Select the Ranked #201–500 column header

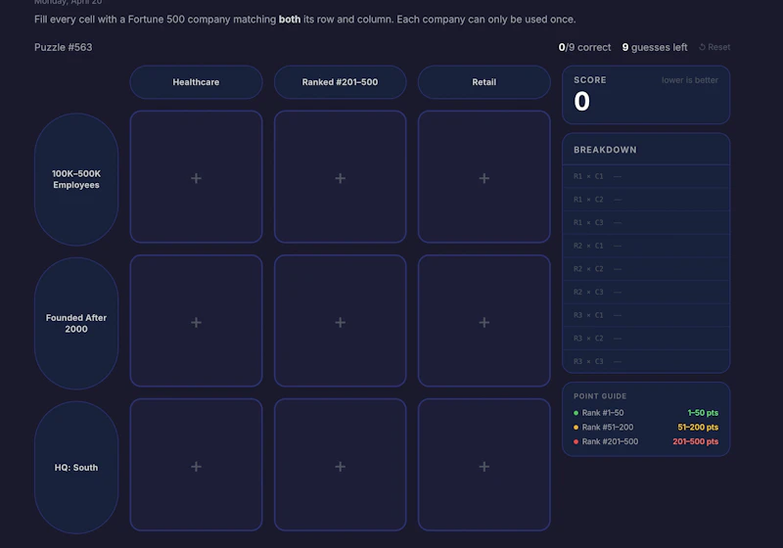tap(340, 82)
